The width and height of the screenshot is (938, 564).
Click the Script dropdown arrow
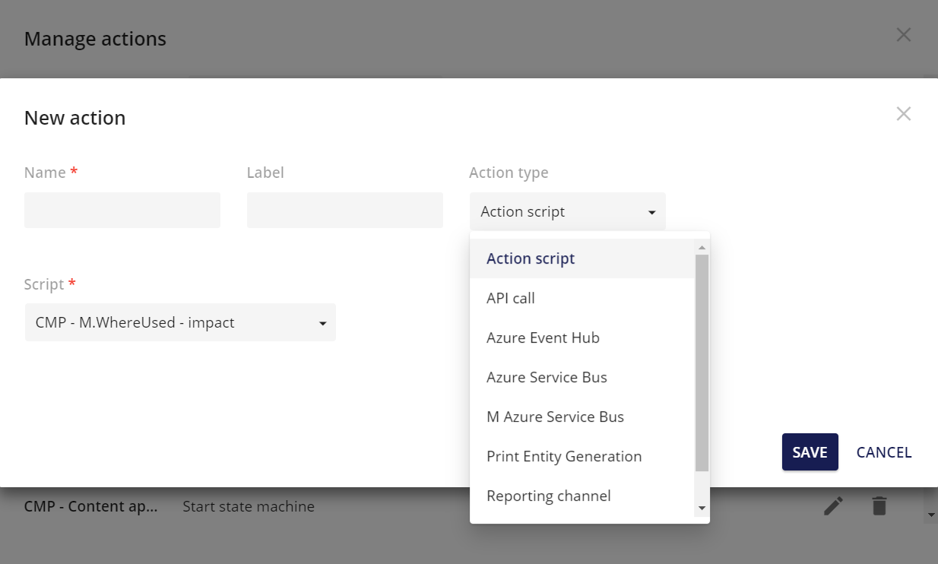322,322
